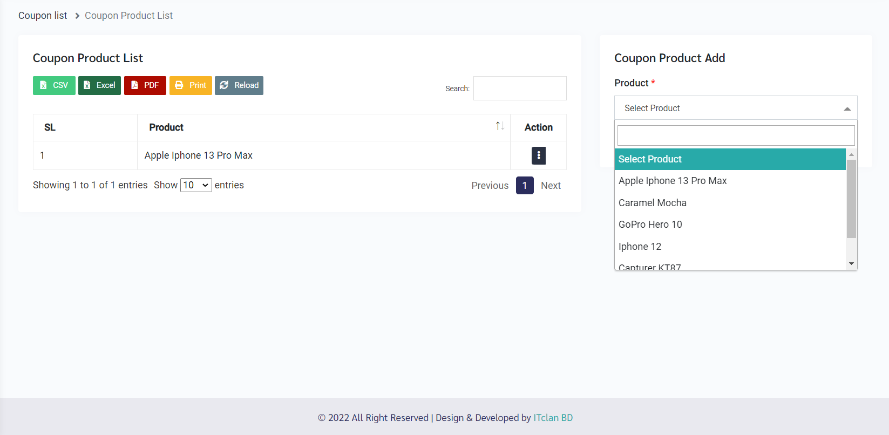Pick Caramel Mocha from product list
Screen dimensions: 889x435
[x=652, y=203]
